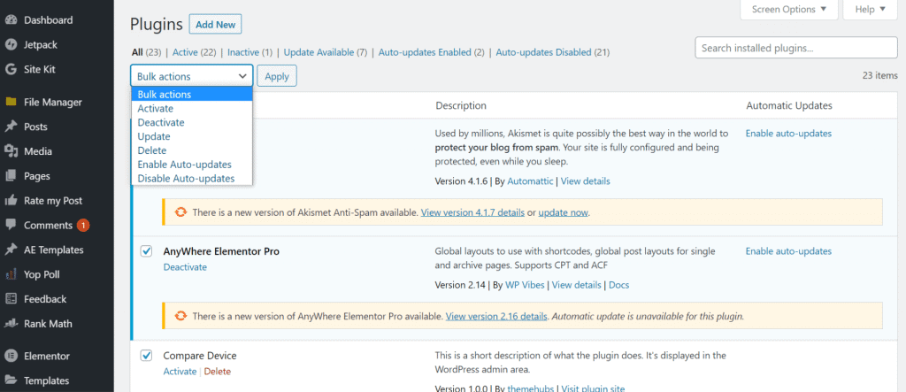Click the Description column header

point(461,106)
